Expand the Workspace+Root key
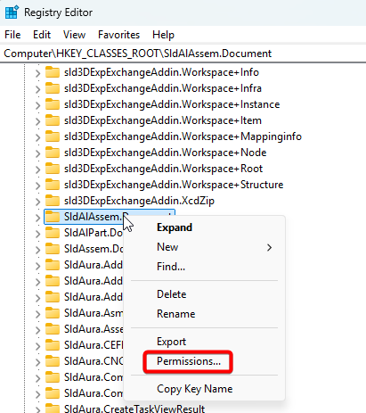Viewport: 366px width, 413px height. coord(37,169)
